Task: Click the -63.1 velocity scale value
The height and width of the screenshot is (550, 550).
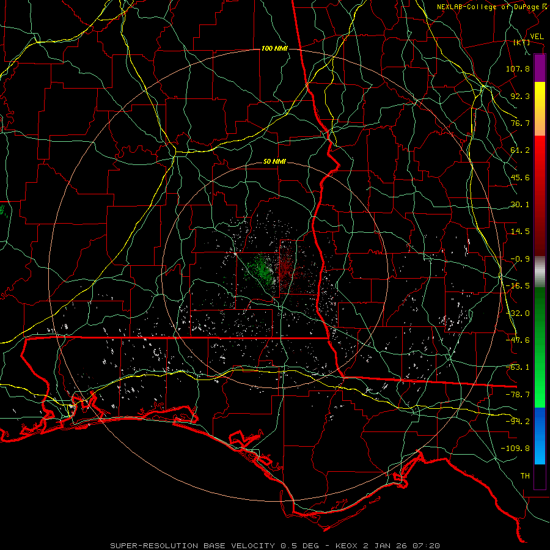Action: [x=518, y=367]
